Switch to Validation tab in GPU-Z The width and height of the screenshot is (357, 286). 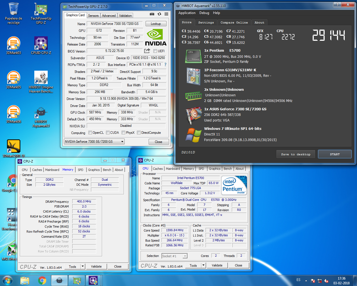(x=125, y=16)
